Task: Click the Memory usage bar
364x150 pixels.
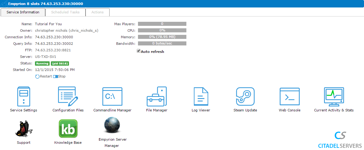Action: [x=162, y=37]
